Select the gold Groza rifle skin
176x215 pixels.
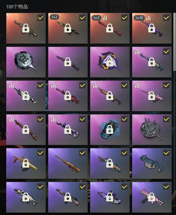pyautogui.click(x=26, y=163)
